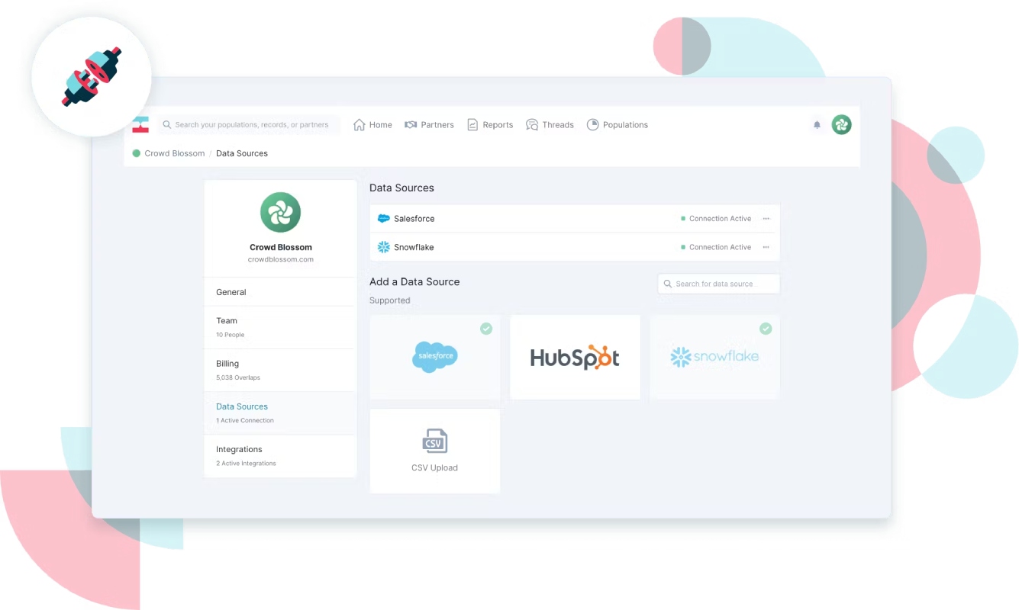This screenshot has height=610, width=1019.
Task: Click the Add a Data Source heading
Action: tap(414, 281)
